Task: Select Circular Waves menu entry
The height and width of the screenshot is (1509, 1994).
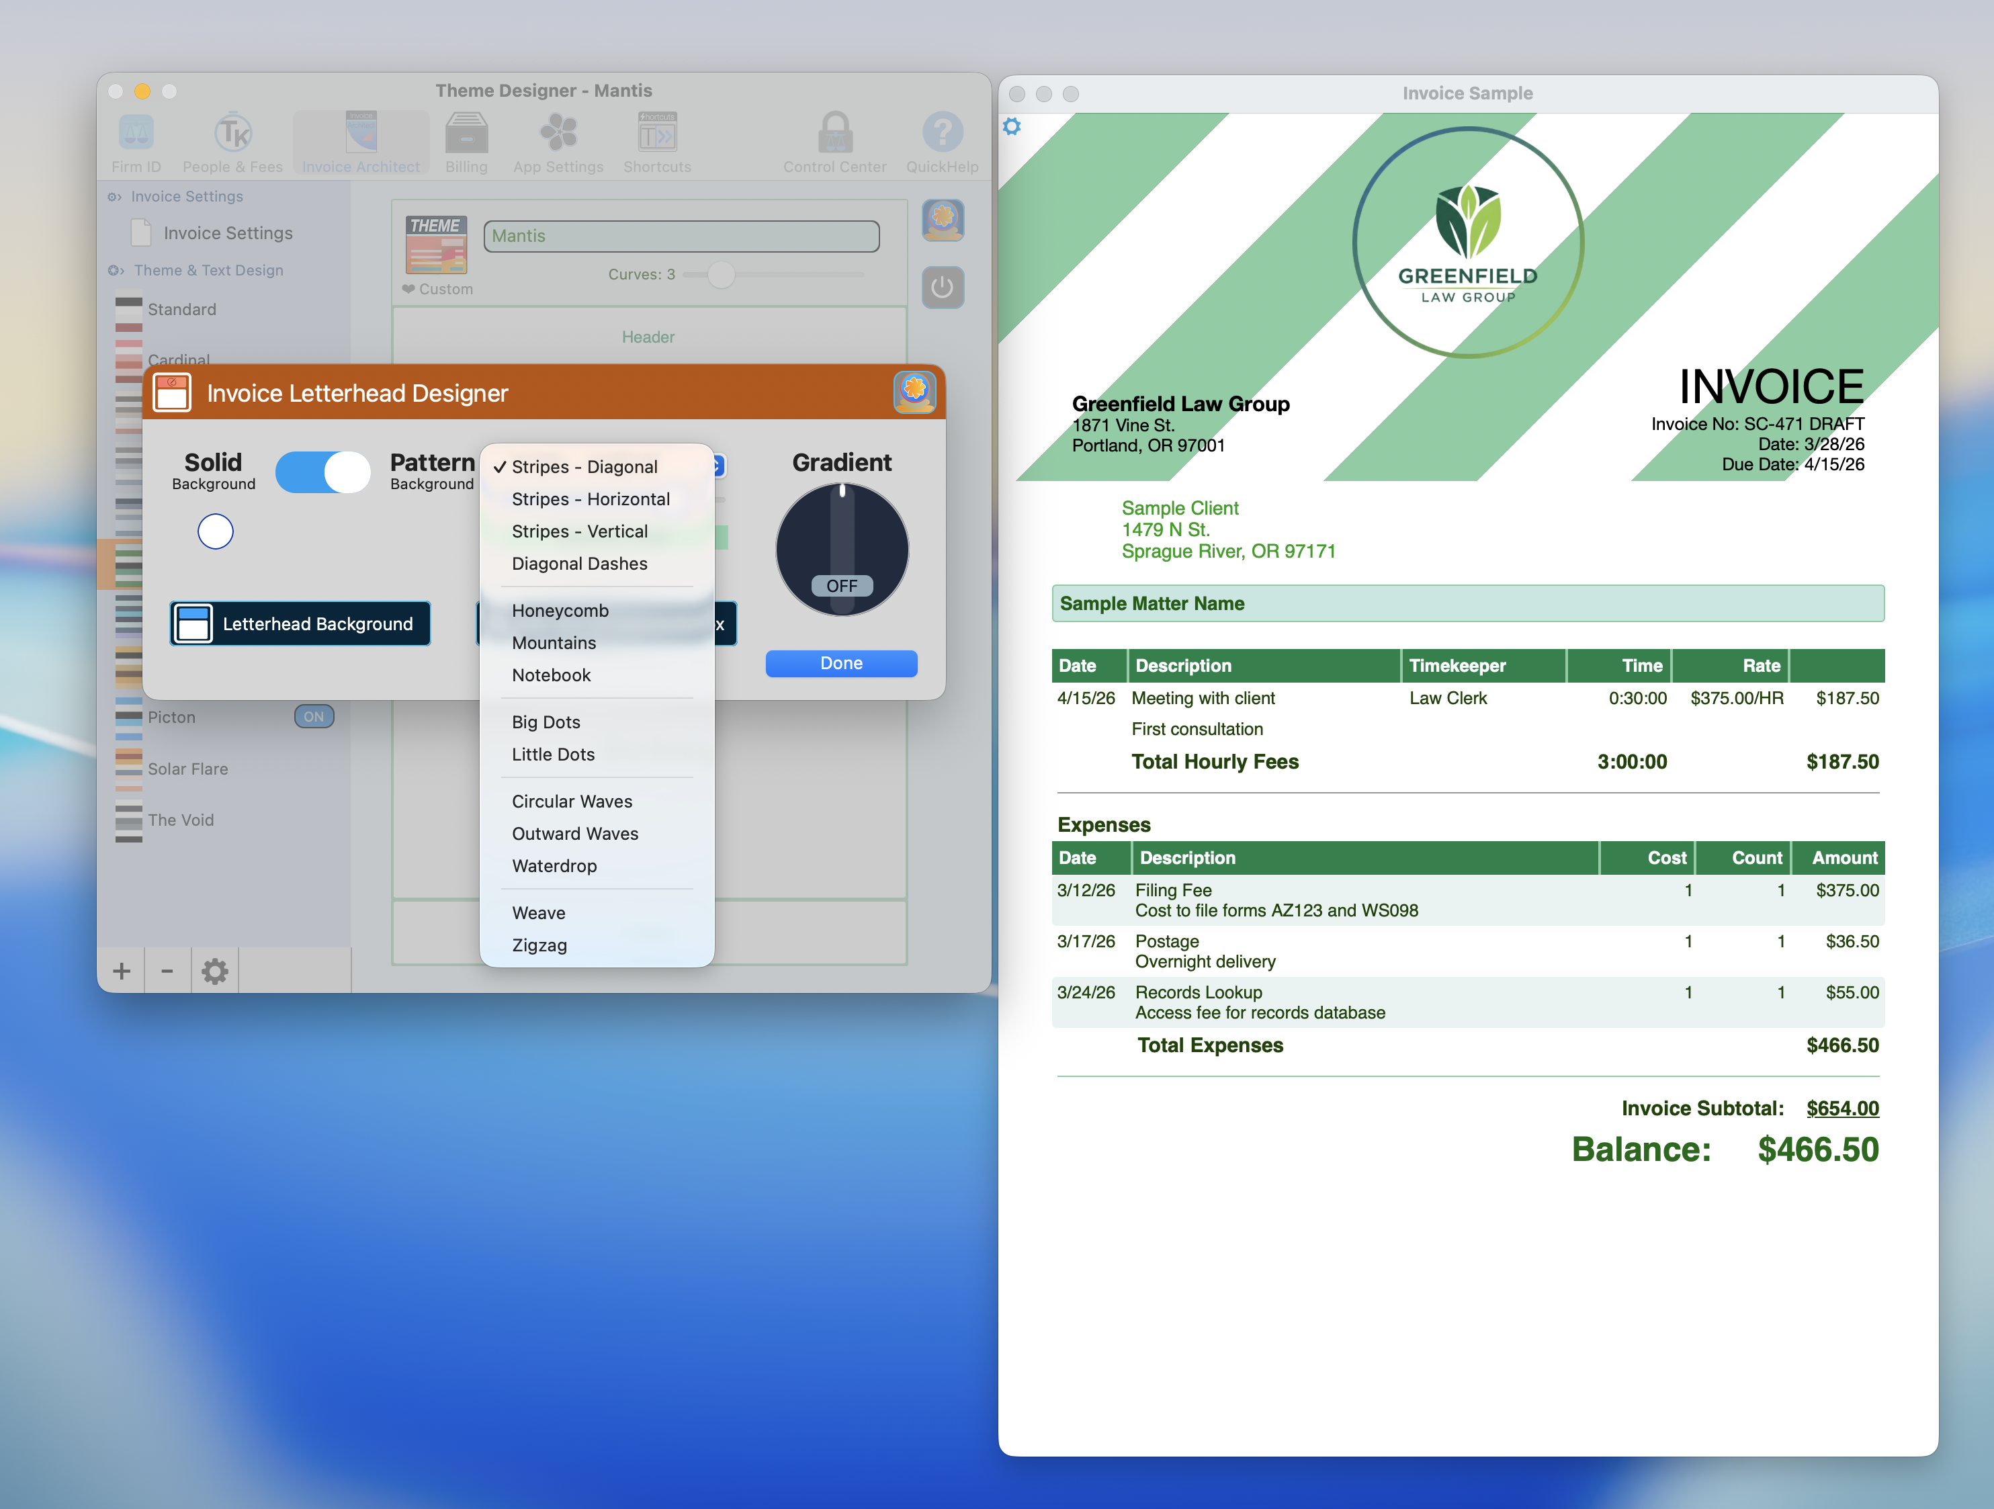Action: [x=572, y=802]
